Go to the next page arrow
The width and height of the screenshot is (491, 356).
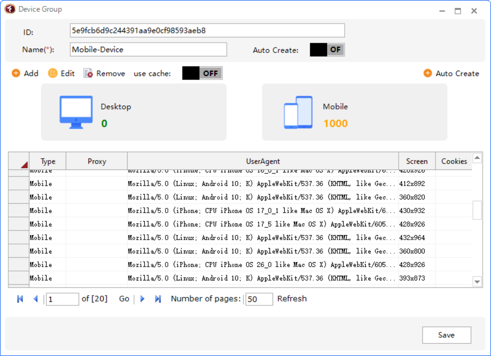(142, 299)
